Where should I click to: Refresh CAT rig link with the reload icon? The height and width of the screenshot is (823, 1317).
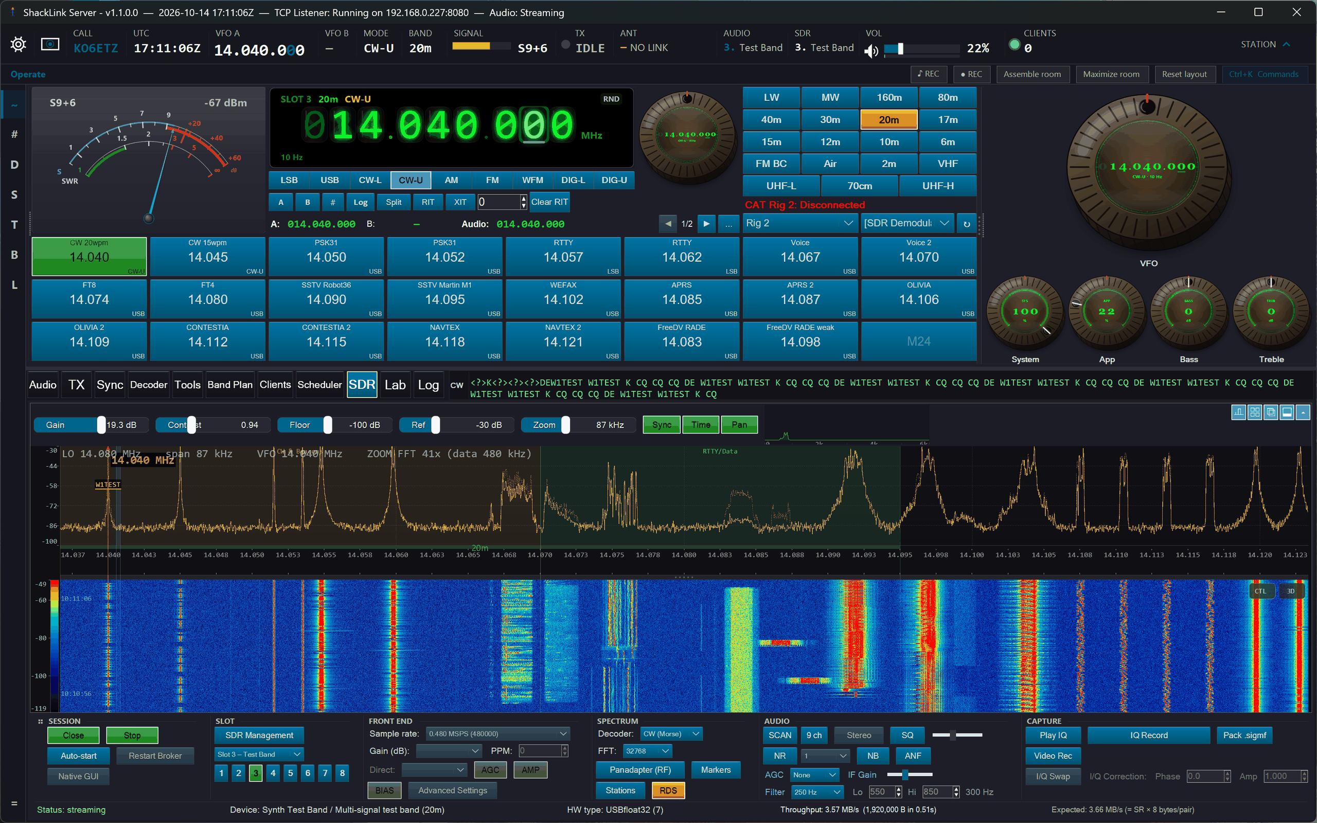point(967,224)
